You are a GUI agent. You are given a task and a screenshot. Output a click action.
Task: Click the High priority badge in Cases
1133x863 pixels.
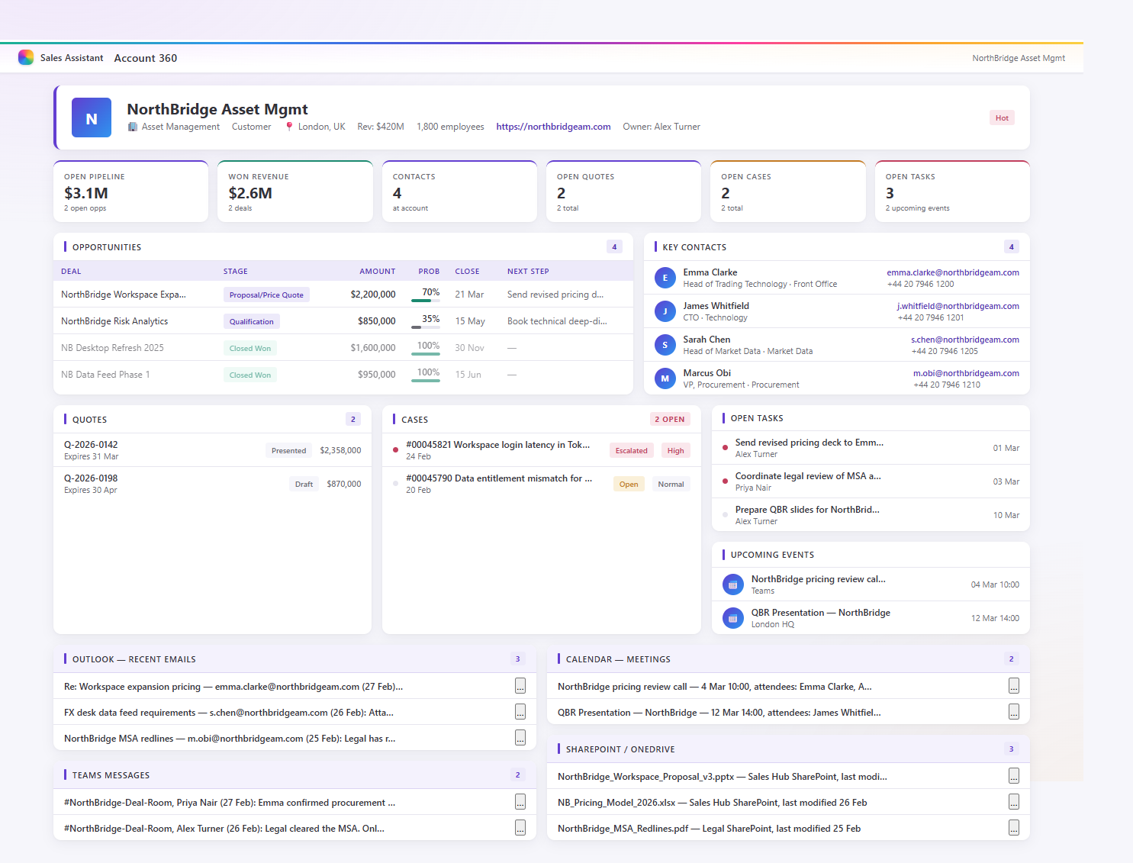click(x=676, y=450)
